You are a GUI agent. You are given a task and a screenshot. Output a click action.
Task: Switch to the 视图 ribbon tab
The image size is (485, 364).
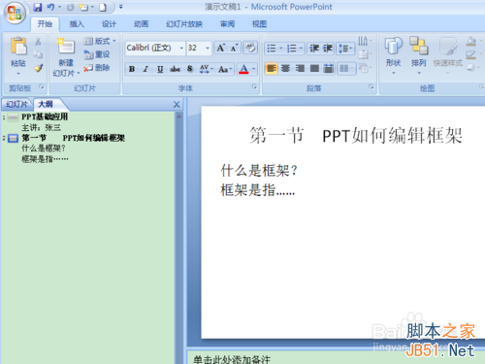pyautogui.click(x=259, y=24)
